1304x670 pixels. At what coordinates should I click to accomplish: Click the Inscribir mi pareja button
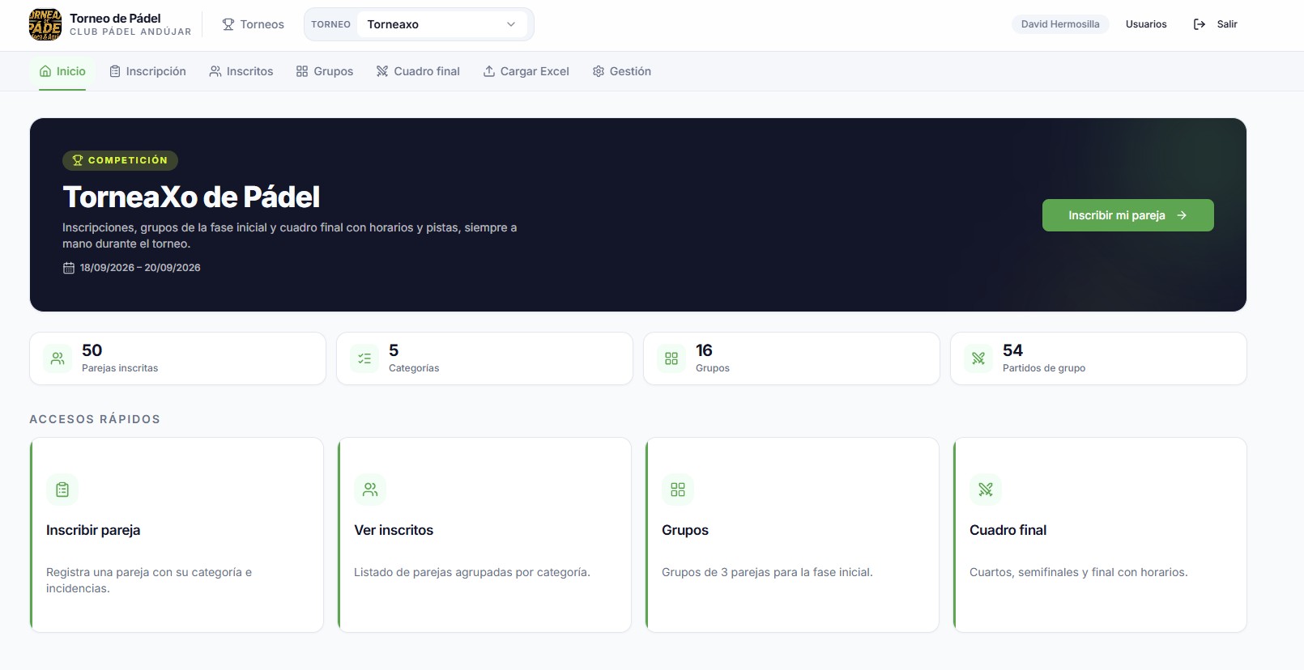pos(1127,215)
